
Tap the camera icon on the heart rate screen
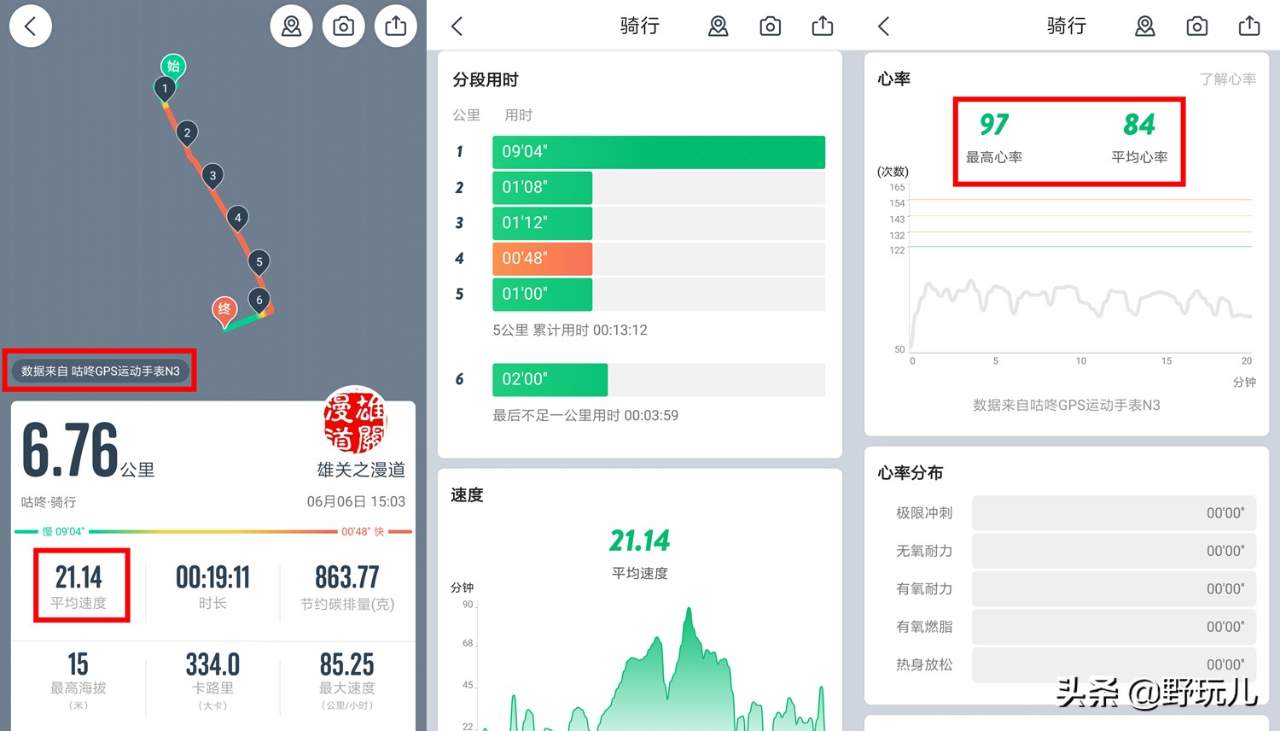point(1196,26)
